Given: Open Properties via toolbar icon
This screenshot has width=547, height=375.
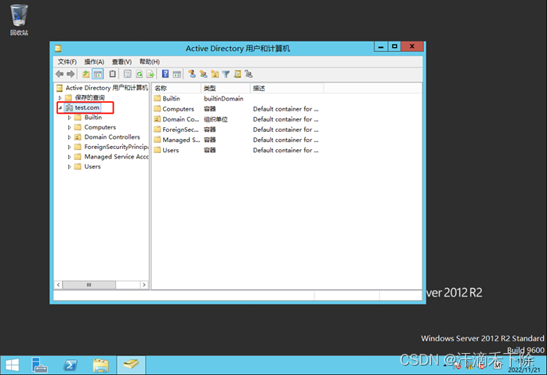Looking at the screenshot, I should pyautogui.click(x=128, y=74).
